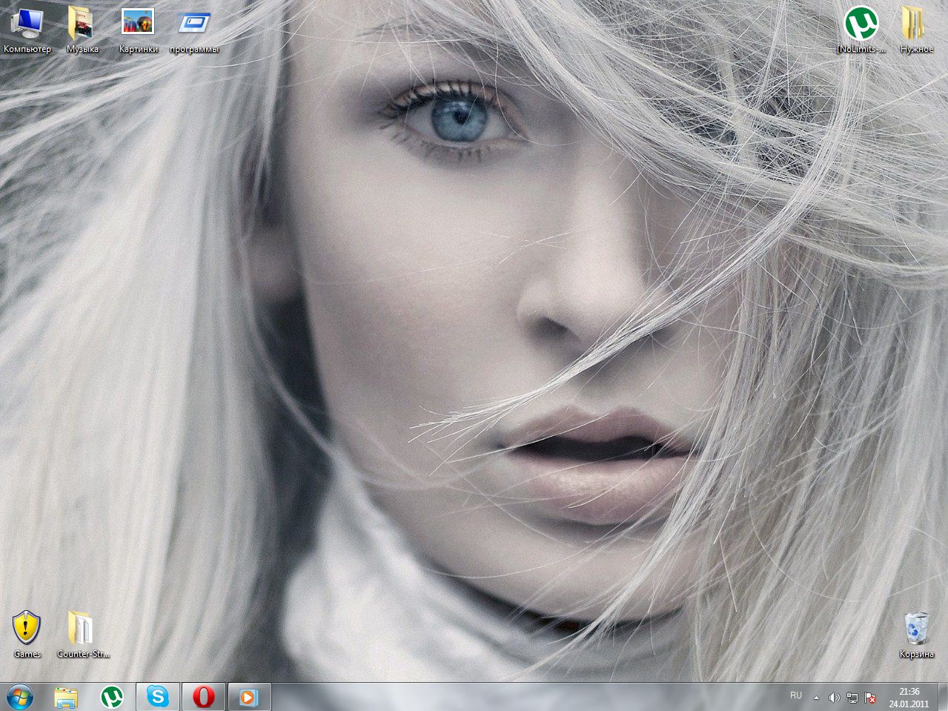
Task: Switch to Skype in the taskbar
Action: point(158,697)
